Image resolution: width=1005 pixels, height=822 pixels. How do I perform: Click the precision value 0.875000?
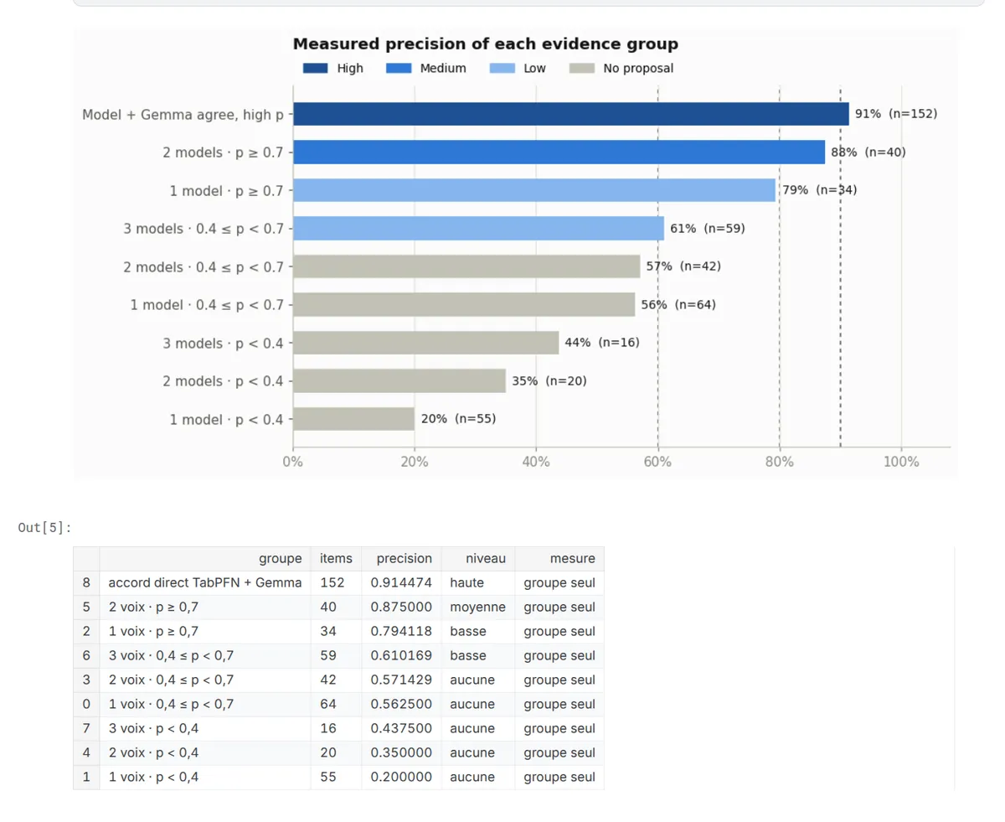402,607
